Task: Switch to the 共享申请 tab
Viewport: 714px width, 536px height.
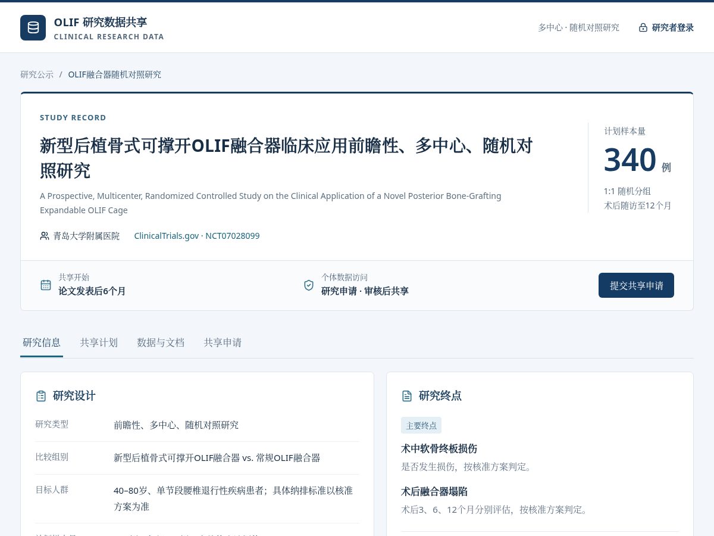Action: click(x=223, y=342)
